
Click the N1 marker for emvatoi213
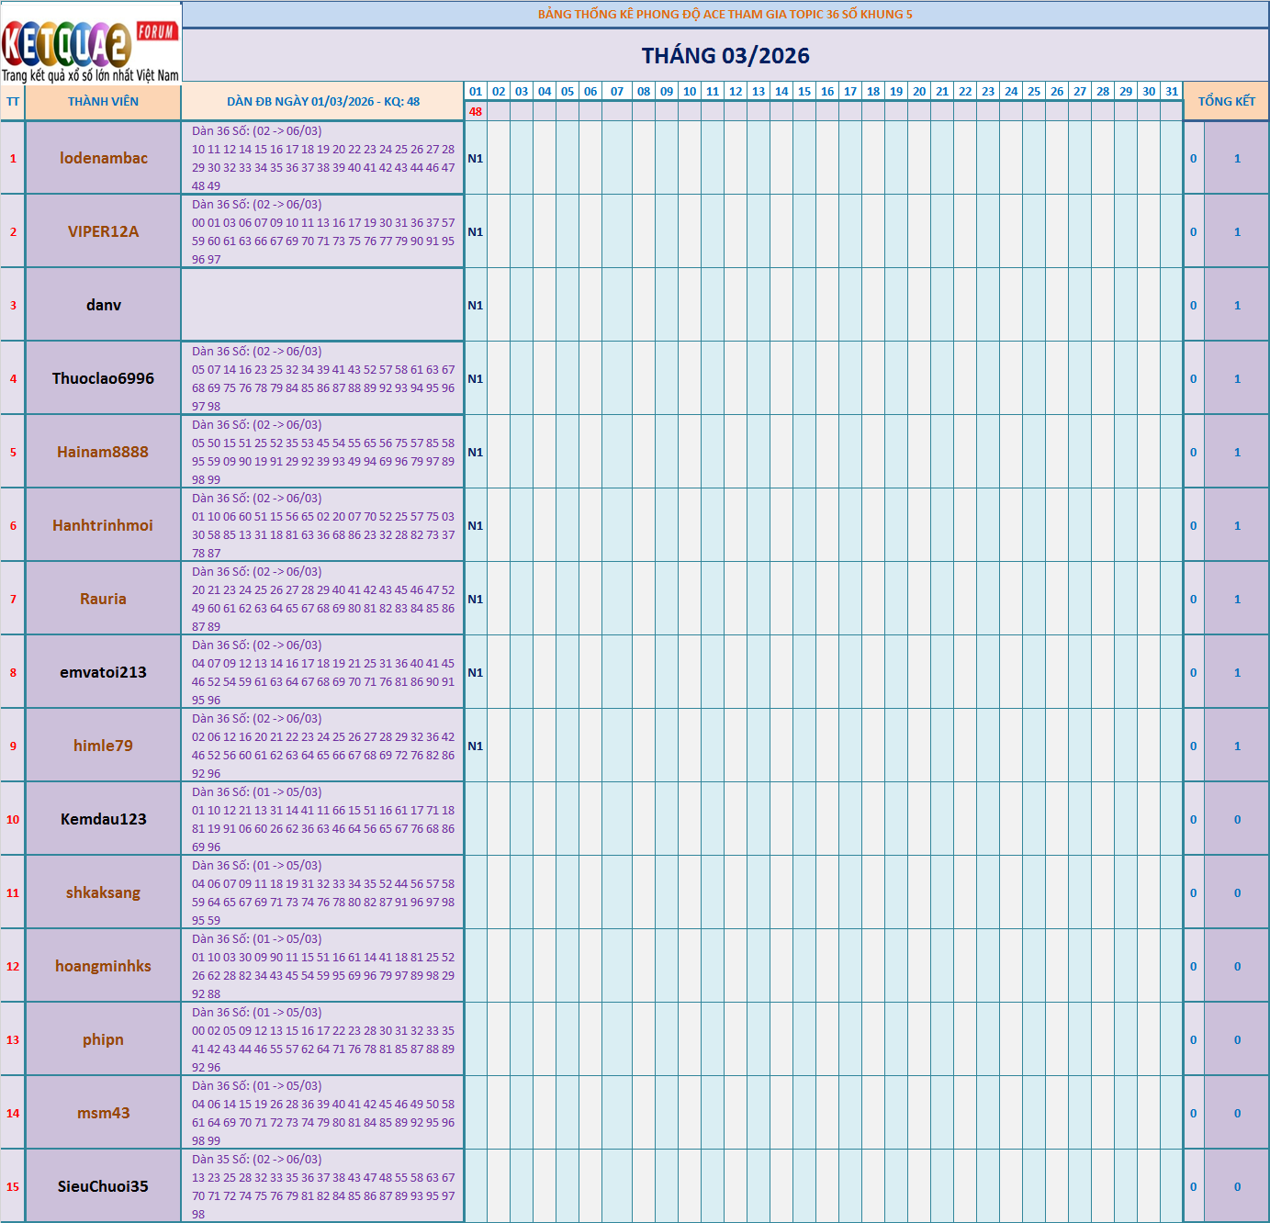click(x=474, y=671)
